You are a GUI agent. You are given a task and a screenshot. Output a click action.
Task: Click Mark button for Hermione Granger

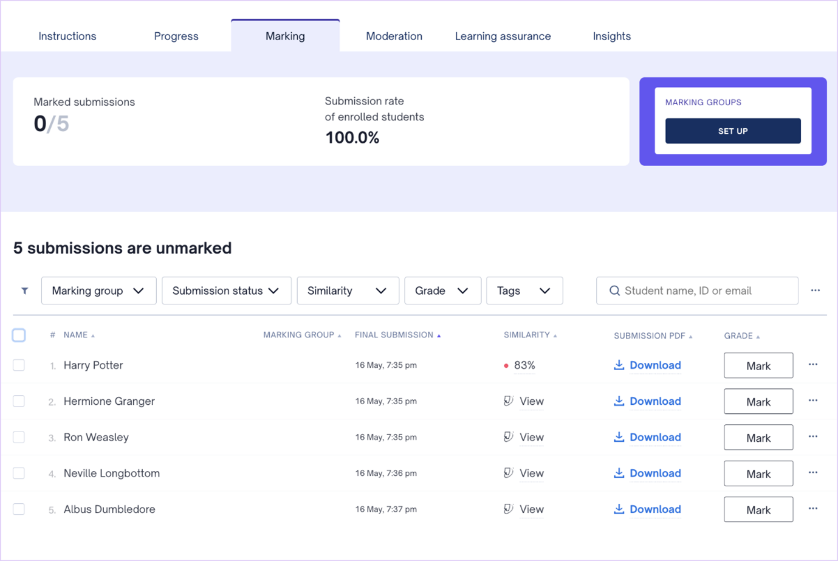pyautogui.click(x=758, y=401)
